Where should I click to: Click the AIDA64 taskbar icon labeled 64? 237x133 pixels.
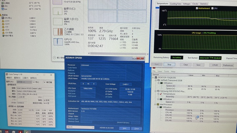point(7,132)
